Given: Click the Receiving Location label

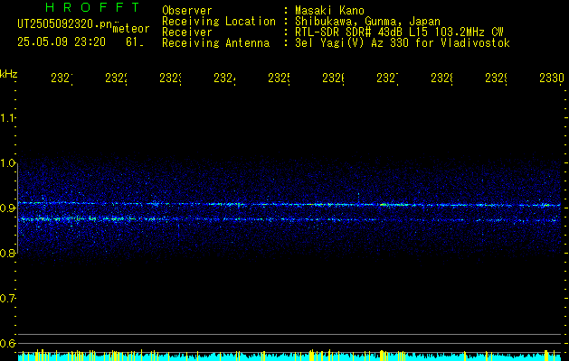Looking at the screenshot, I should pyautogui.click(x=219, y=22).
